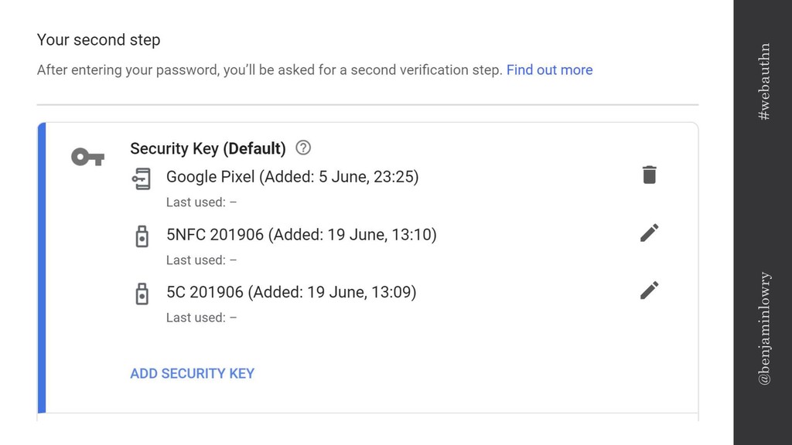Delete the Google Pixel security key

650,175
